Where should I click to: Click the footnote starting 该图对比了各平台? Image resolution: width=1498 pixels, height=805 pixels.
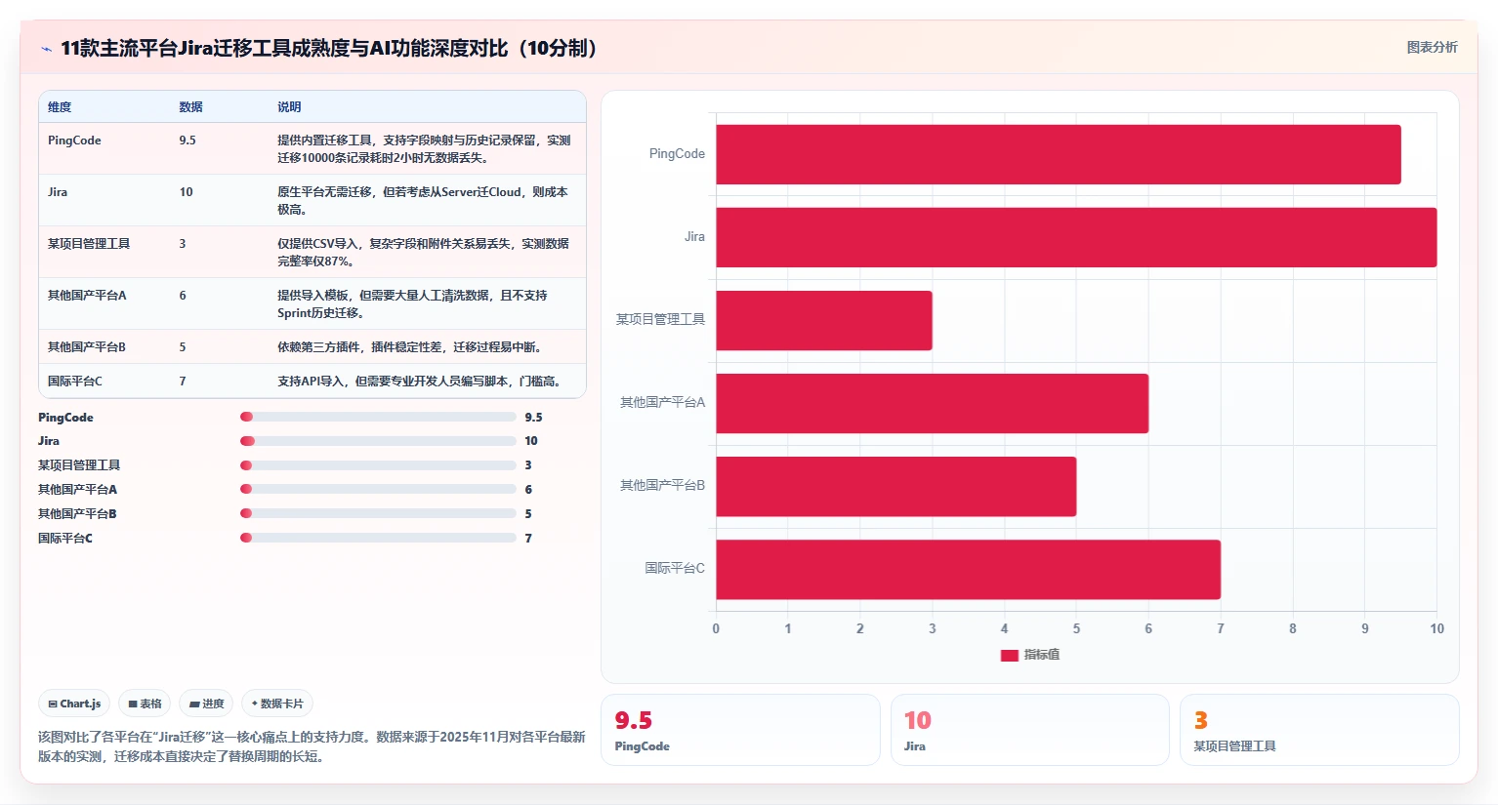click(x=312, y=746)
